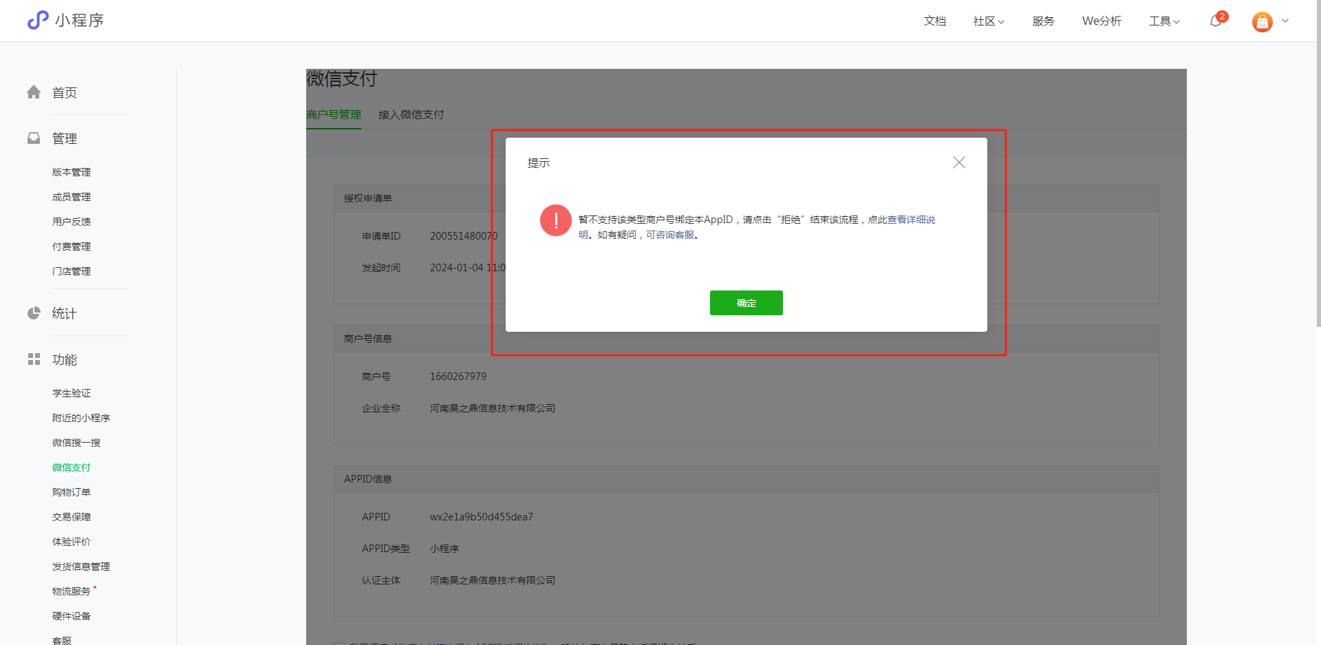Click 企业全称 value 河南昊之鼎信息技术有限公司
The height and width of the screenshot is (645, 1321).
point(493,408)
